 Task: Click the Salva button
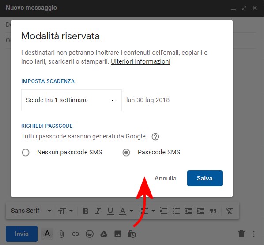(x=205, y=178)
